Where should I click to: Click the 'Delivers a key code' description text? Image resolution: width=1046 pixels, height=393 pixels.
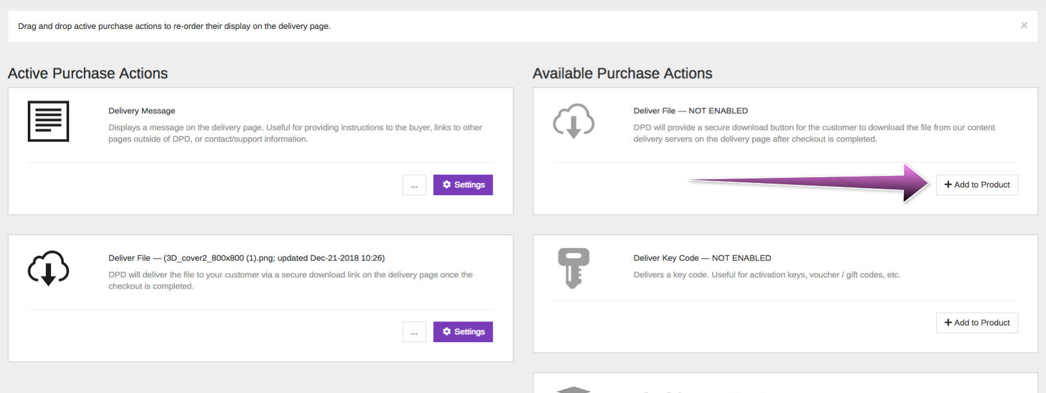(x=767, y=274)
